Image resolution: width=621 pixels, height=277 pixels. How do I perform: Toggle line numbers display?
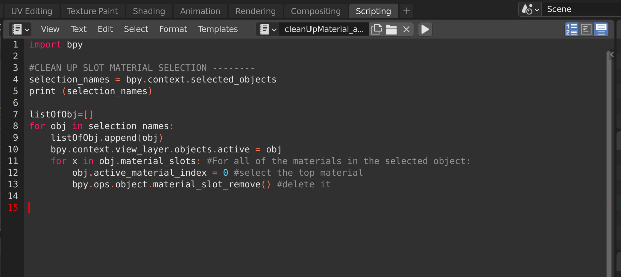click(x=572, y=29)
